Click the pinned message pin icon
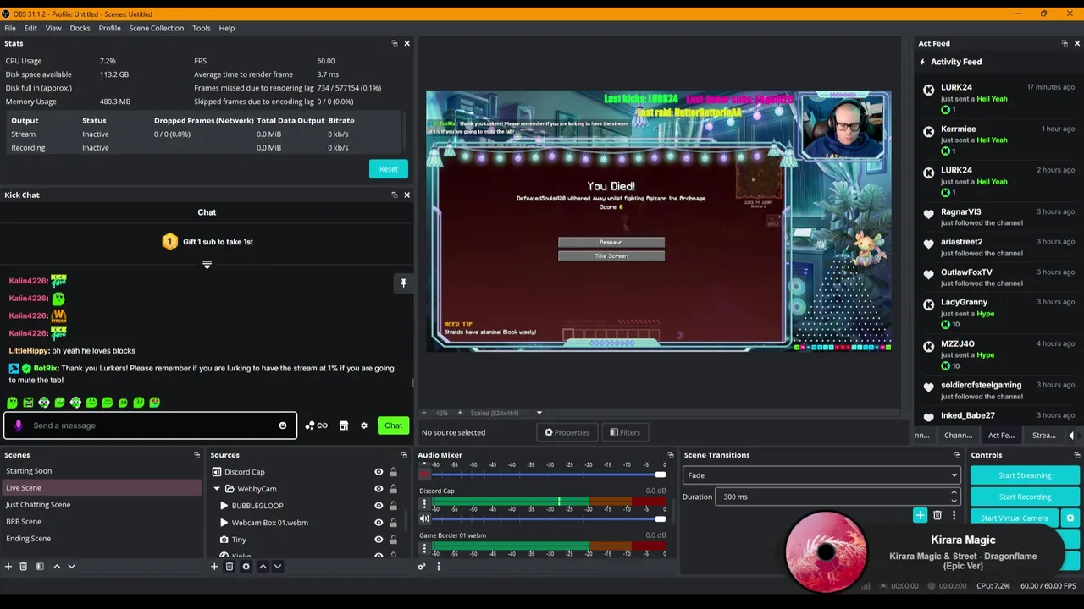The width and height of the screenshot is (1084, 609). pos(403,283)
